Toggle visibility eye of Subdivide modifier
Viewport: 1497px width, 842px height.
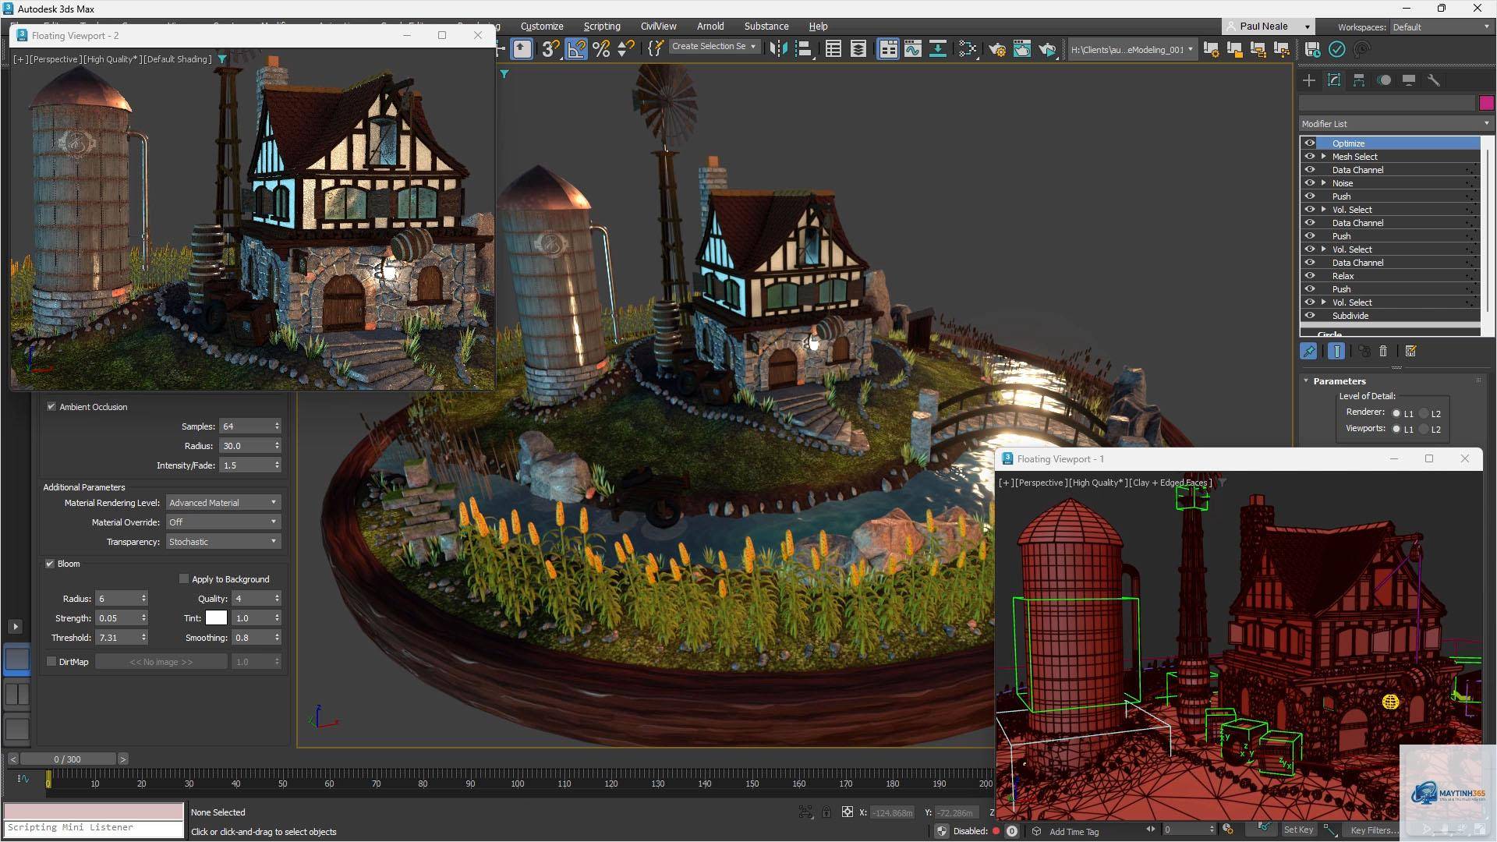coord(1310,316)
